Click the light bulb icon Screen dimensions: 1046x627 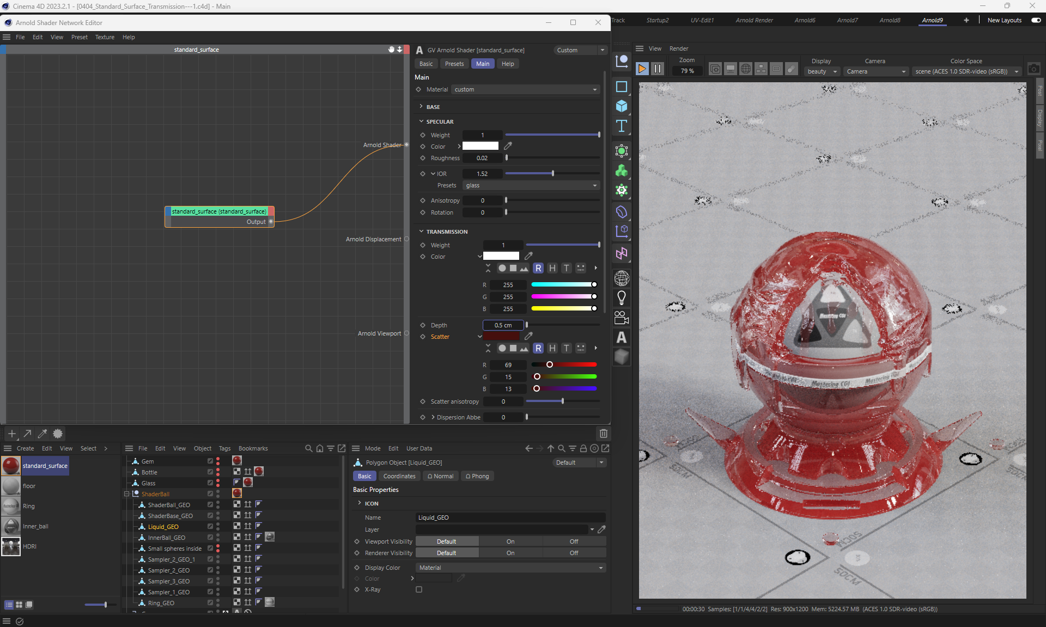coord(622,297)
